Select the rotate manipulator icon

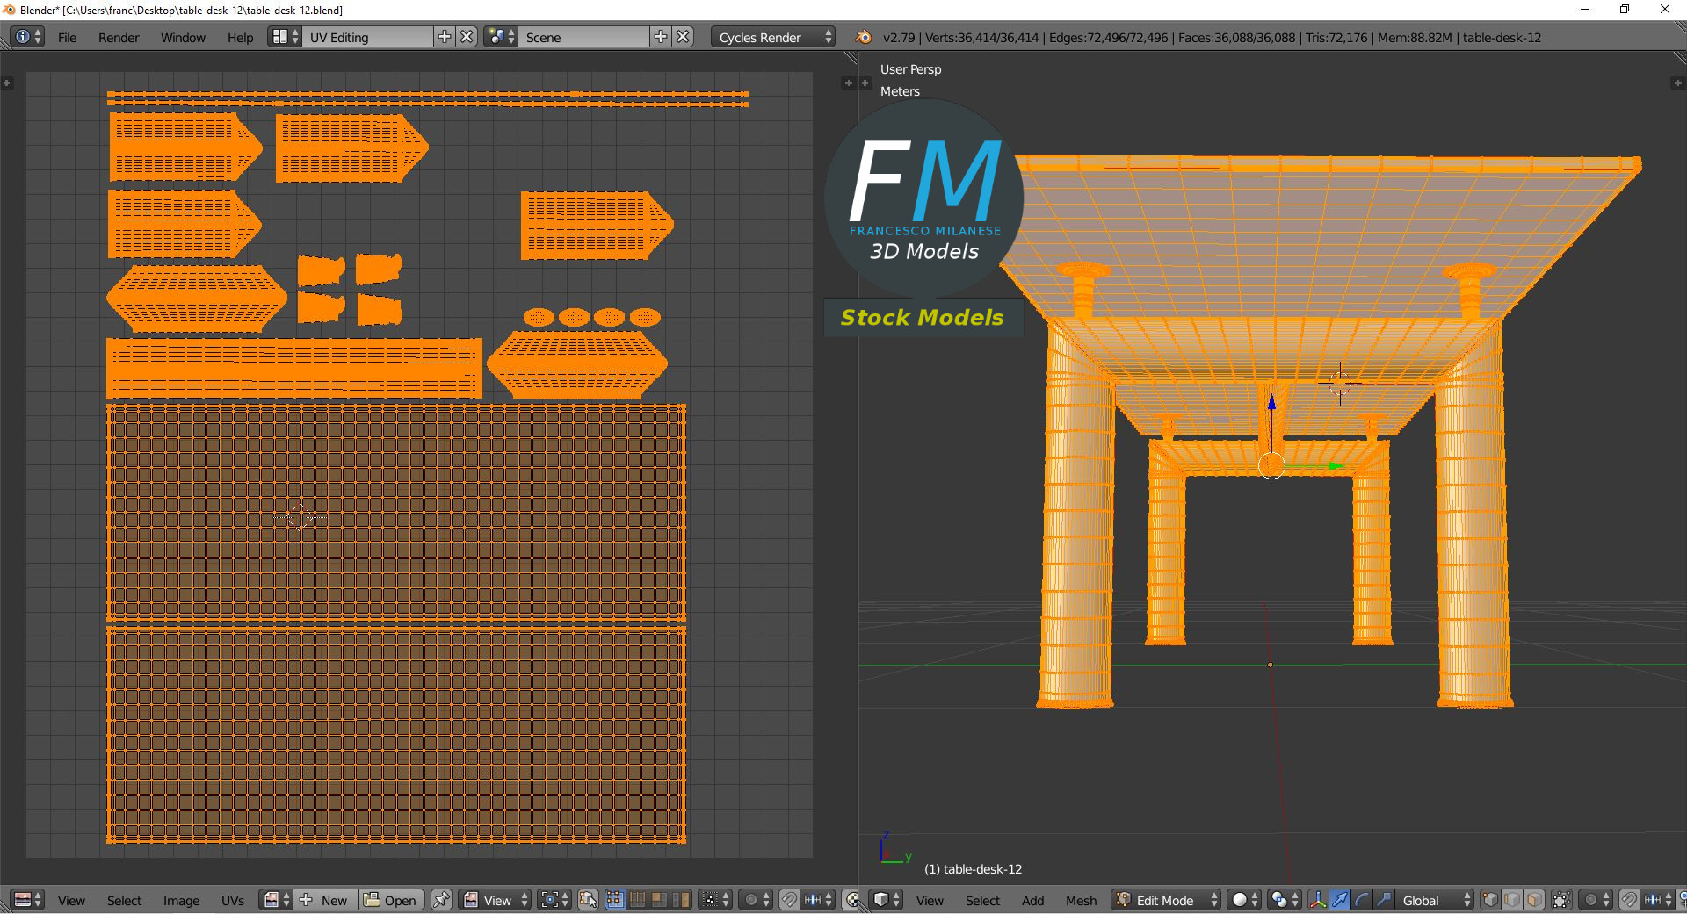pyautogui.click(x=1361, y=900)
